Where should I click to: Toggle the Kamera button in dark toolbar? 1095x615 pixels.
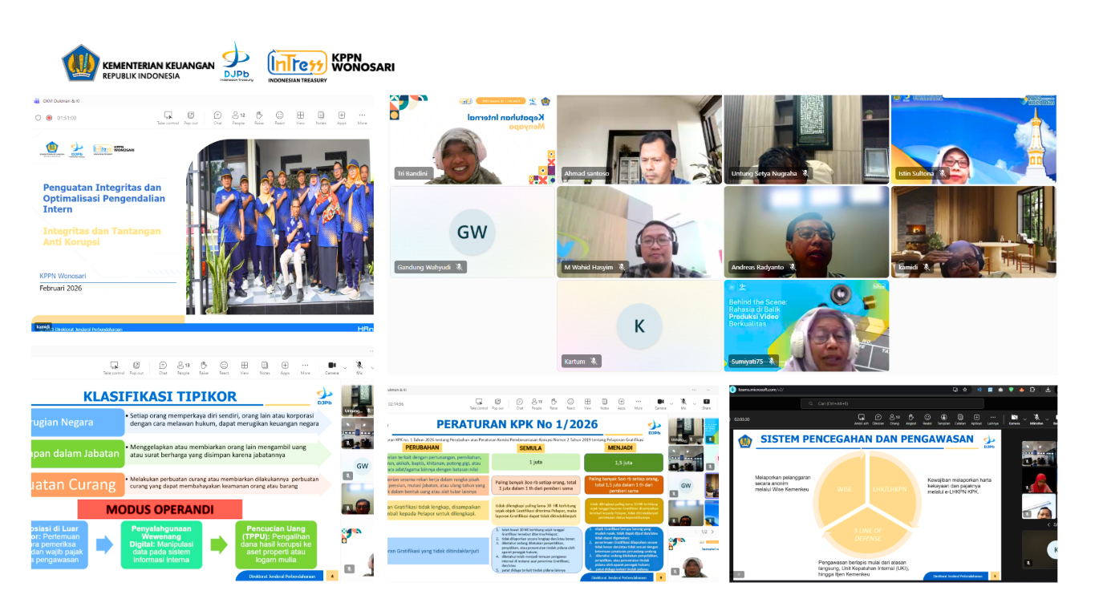tap(1014, 418)
